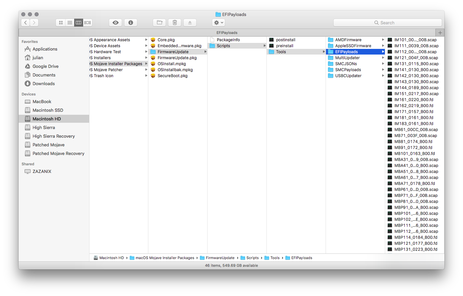Select the High Sierra Recovery volume

click(x=54, y=136)
